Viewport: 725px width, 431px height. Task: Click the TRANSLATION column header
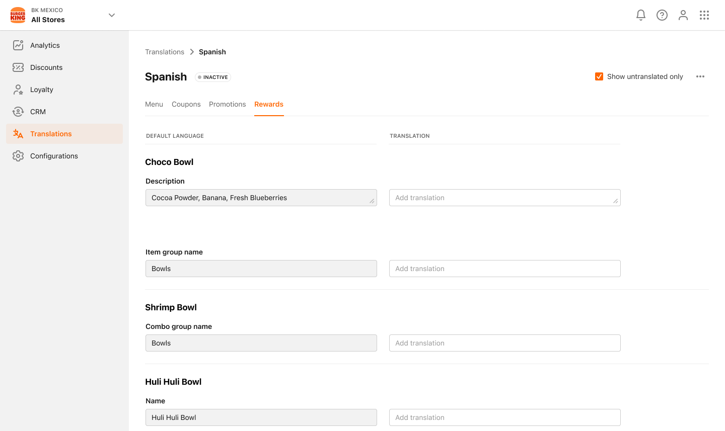(410, 136)
